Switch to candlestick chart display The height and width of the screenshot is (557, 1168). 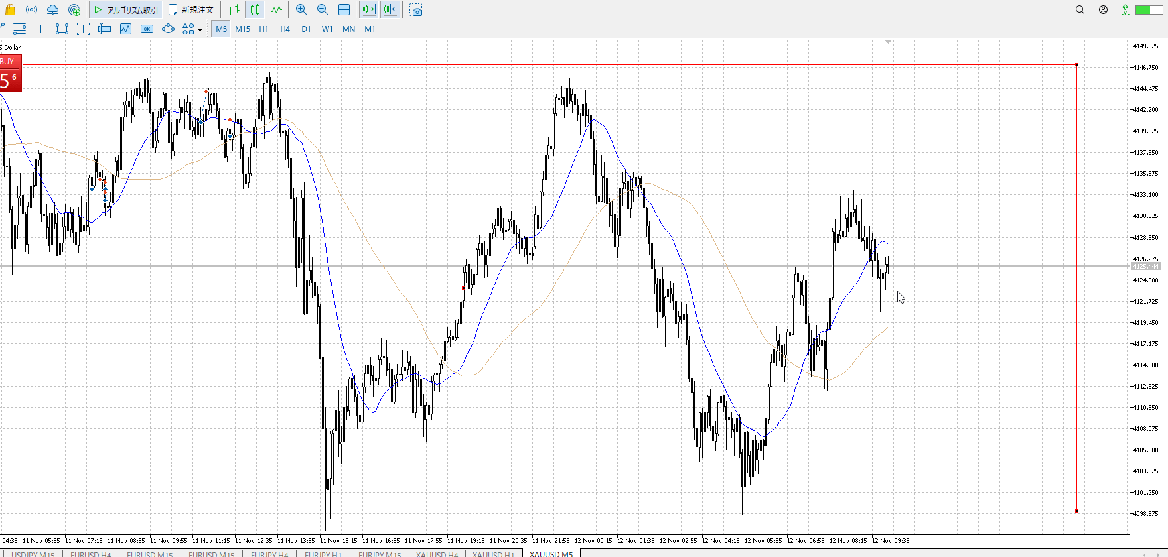(256, 10)
